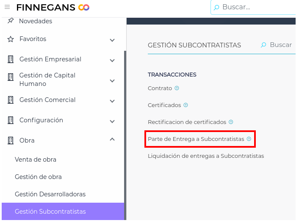The width and height of the screenshot is (299, 223).
Task: Click the Finnegans logo
Action: pyautogui.click(x=53, y=7)
